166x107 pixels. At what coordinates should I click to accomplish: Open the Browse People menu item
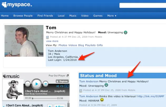(x=23, y=16)
